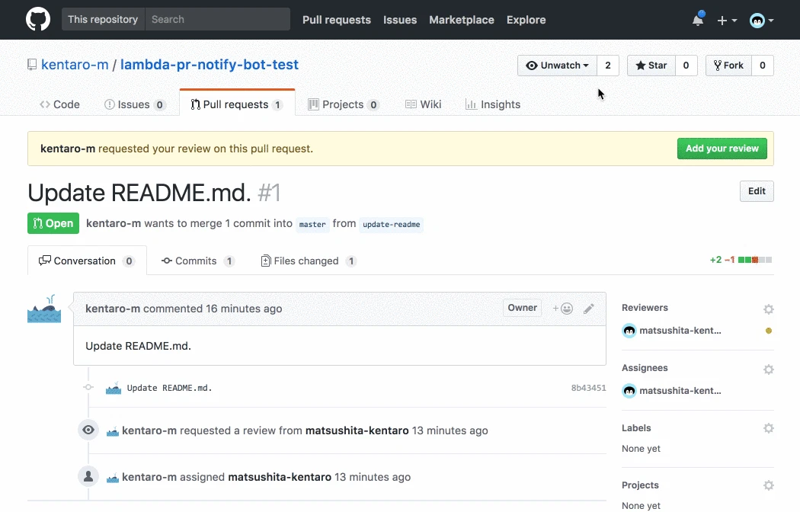The width and height of the screenshot is (800, 512).
Task: Switch to the Code tab
Action: pyautogui.click(x=59, y=104)
